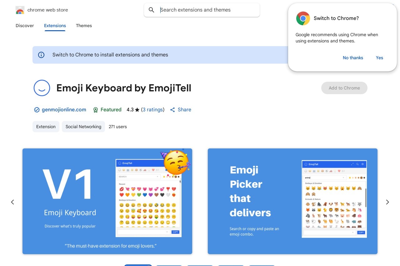The height and width of the screenshot is (266, 400).
Task: Click the rating star icon
Action: pyautogui.click(x=137, y=110)
